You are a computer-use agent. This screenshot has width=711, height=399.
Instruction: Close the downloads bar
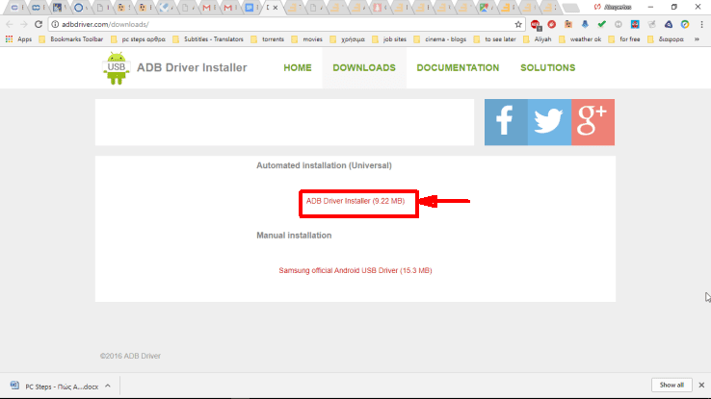click(701, 385)
